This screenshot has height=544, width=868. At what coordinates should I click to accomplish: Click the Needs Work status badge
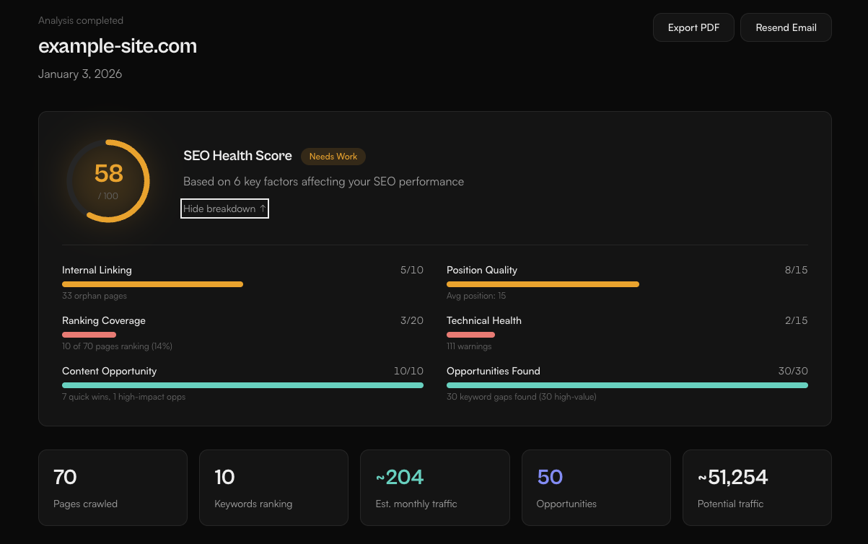point(333,157)
